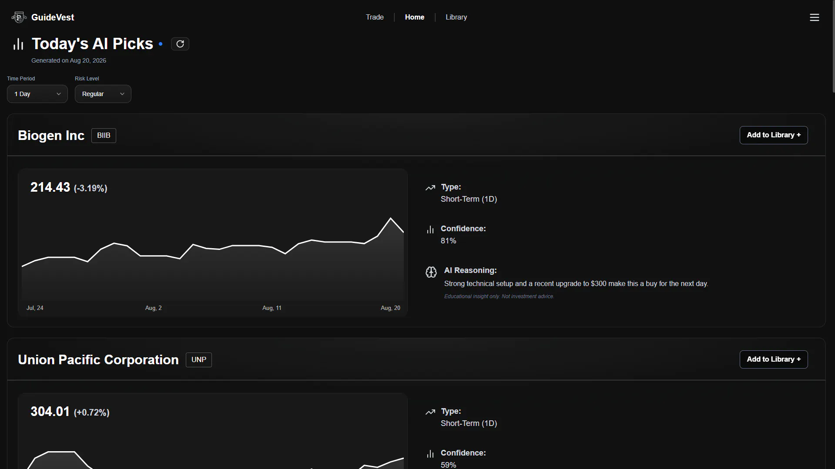Click the UNP ticker badge
The width and height of the screenshot is (835, 469).
199,360
